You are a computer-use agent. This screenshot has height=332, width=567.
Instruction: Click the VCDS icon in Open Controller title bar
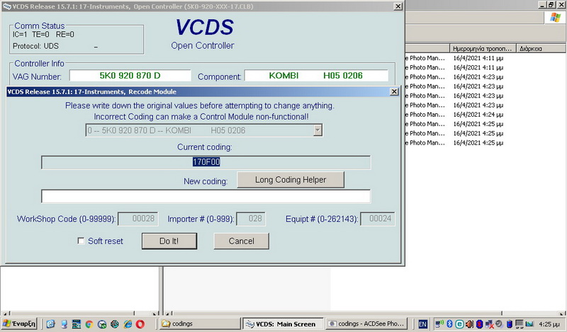pos(6,6)
